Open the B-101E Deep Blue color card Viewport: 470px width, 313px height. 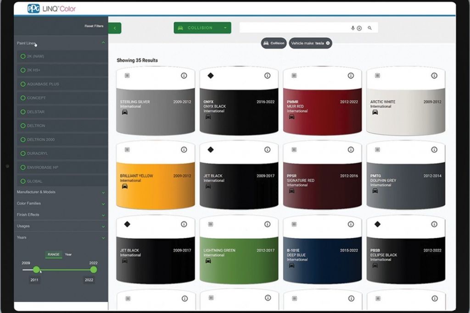322,250
